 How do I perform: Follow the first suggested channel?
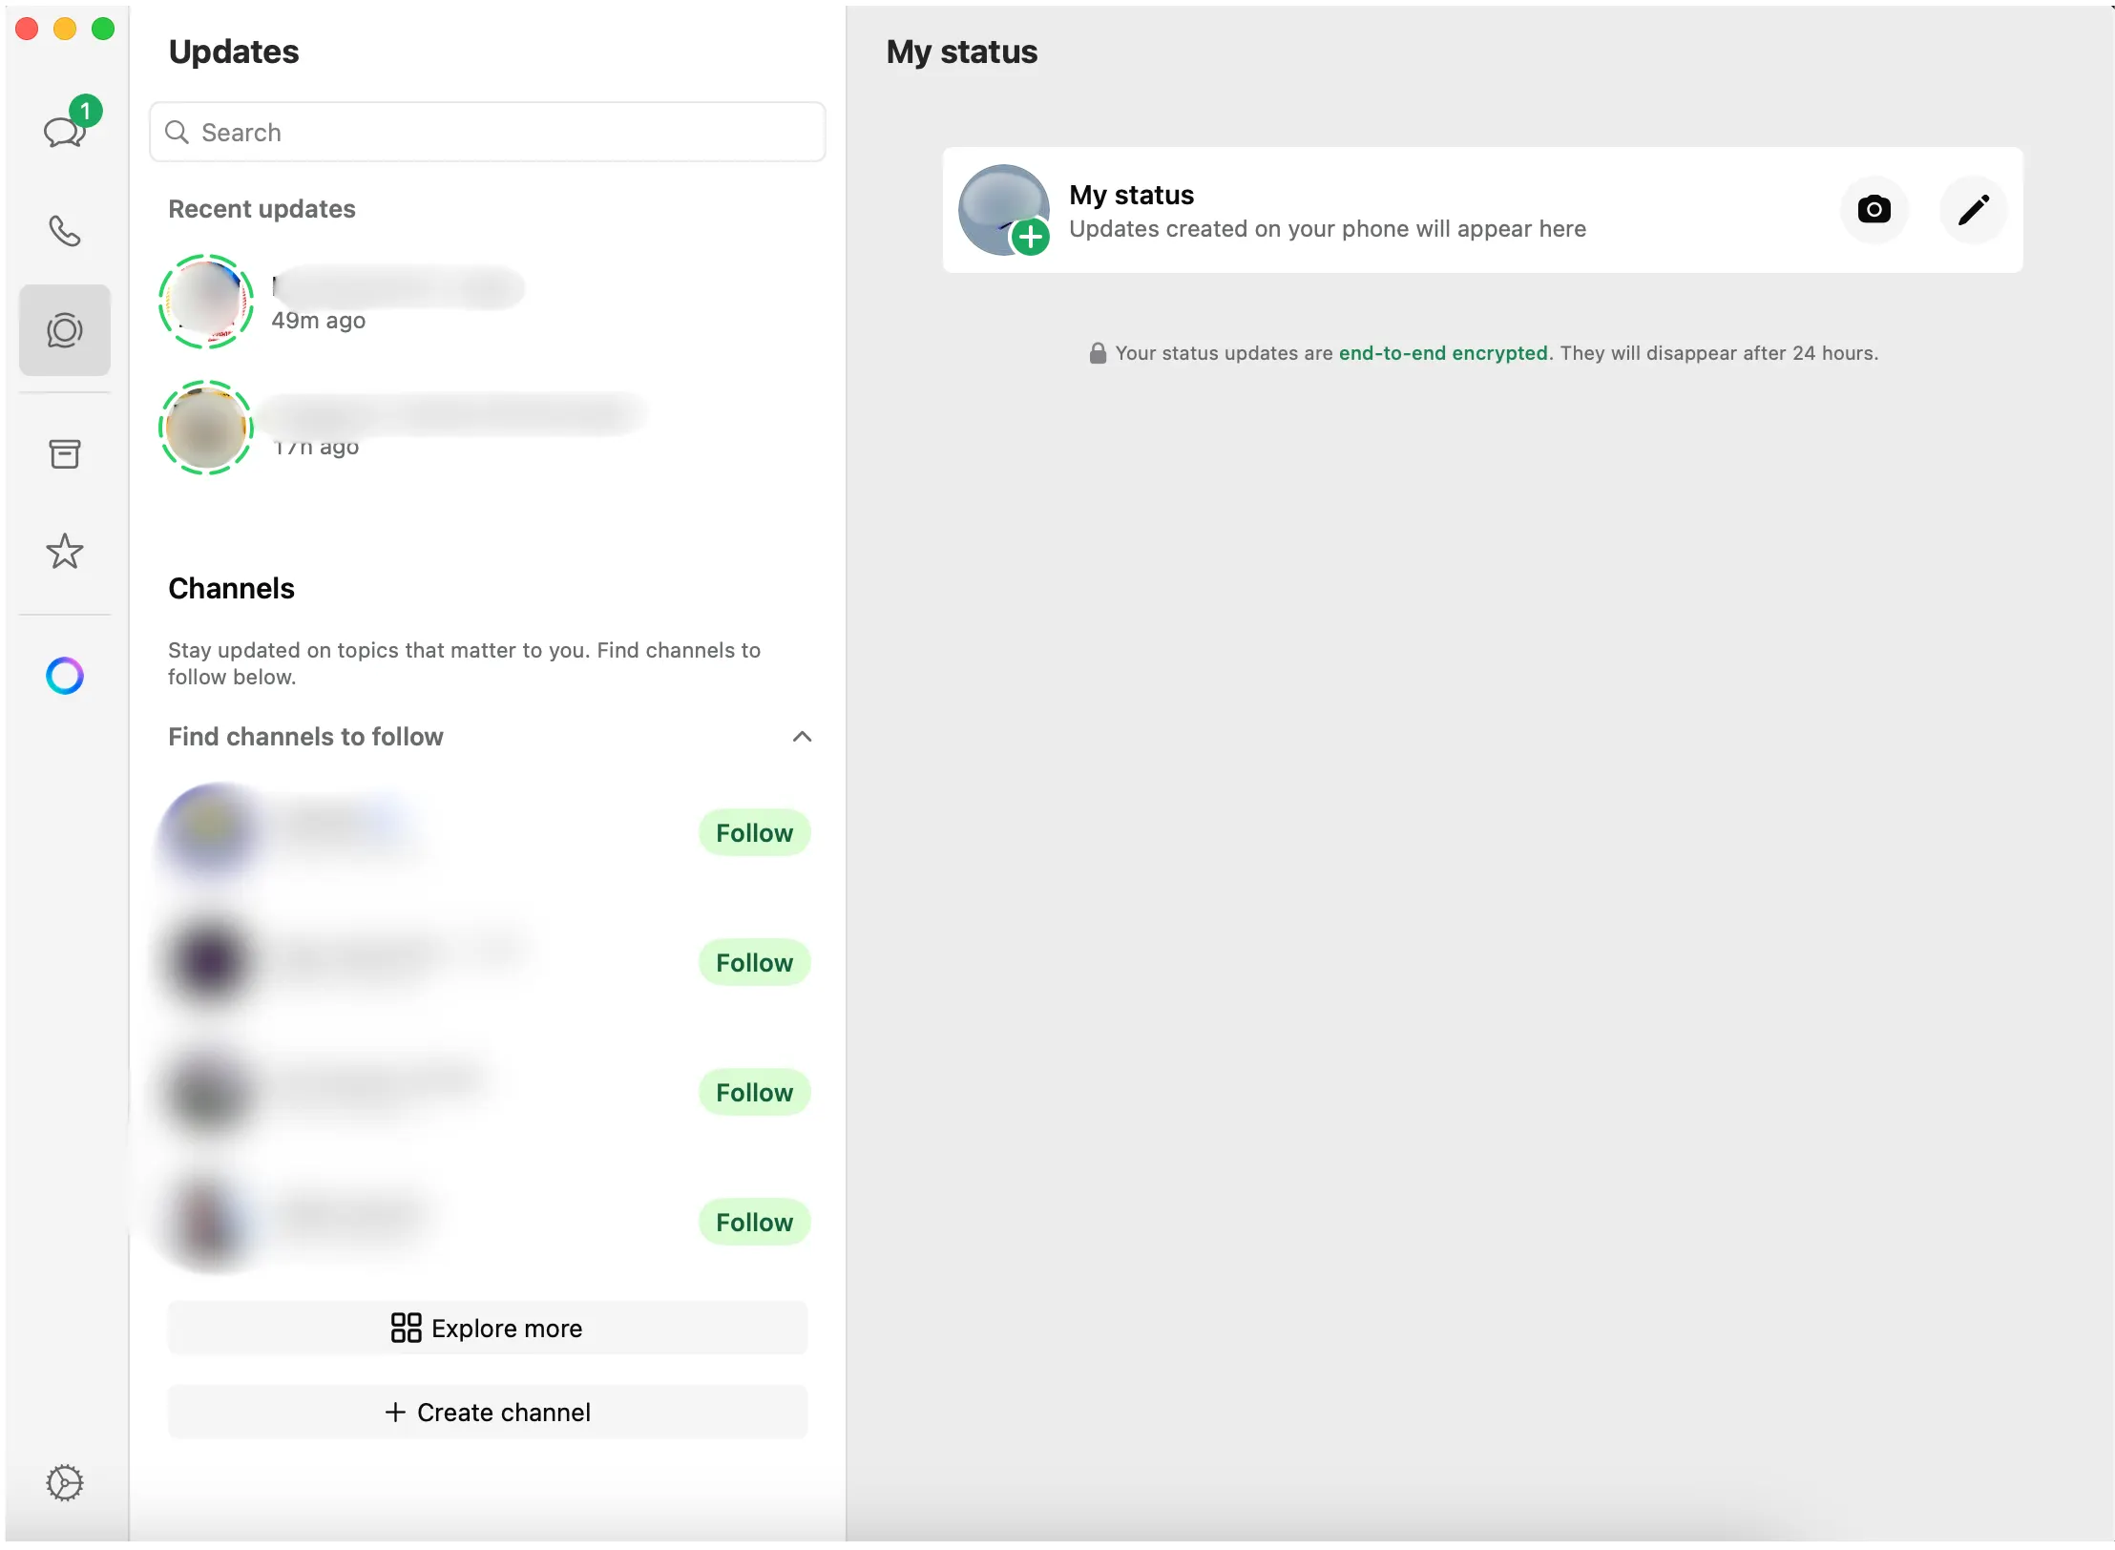pos(753,832)
